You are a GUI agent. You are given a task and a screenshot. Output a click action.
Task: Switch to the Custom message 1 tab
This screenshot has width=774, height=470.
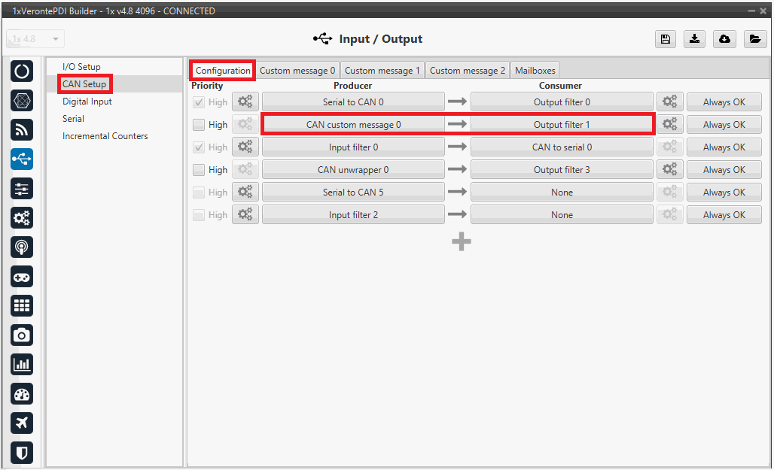(x=382, y=71)
